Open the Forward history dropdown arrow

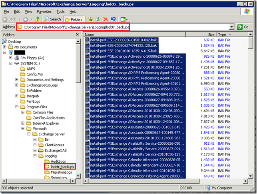(x=32, y=19)
